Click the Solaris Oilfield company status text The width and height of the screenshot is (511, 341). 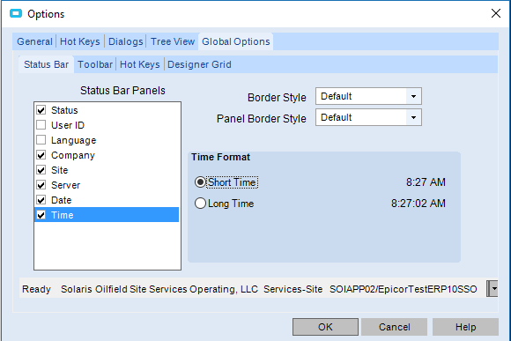click(159, 289)
